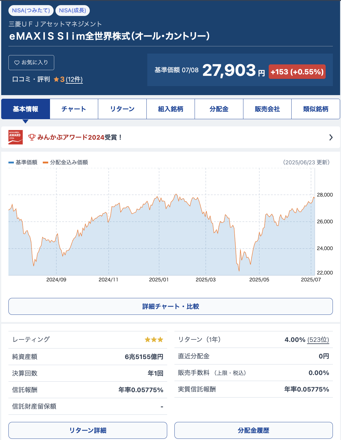The image size is (341, 440).
Task: Click the 2024/09 chart axis label
Action: [x=56, y=280]
